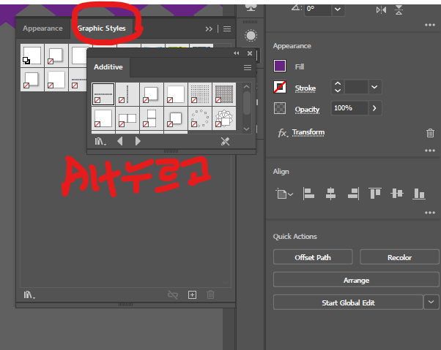Open Additive panel hamburger menu

pyautogui.click(x=248, y=67)
